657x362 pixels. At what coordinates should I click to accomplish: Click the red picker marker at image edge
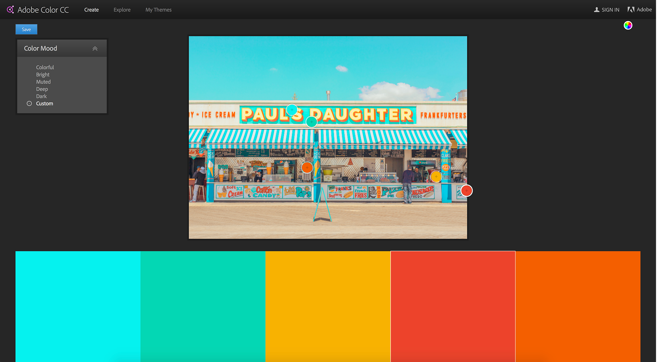[x=466, y=191]
